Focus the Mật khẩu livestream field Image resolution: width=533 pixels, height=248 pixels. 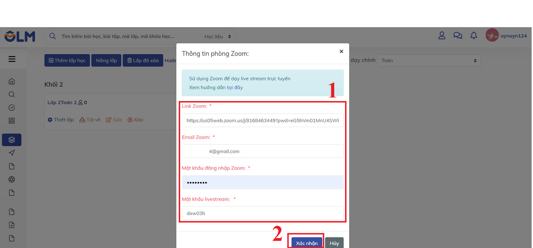click(x=262, y=213)
